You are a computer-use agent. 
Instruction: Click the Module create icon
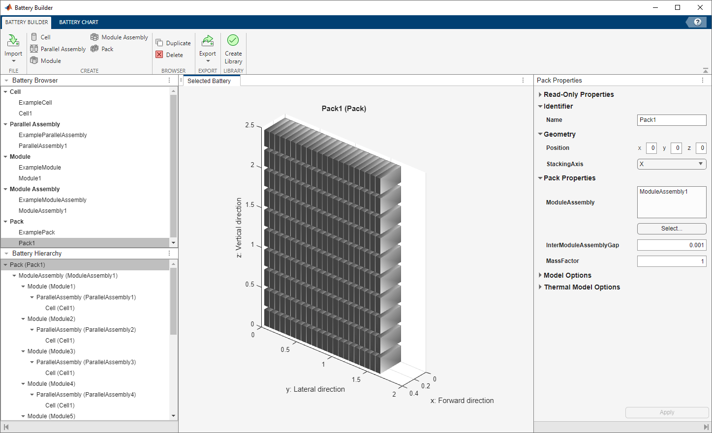pos(34,61)
